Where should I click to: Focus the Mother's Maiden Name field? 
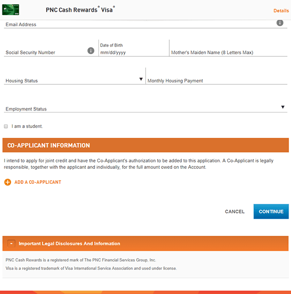[228, 52]
